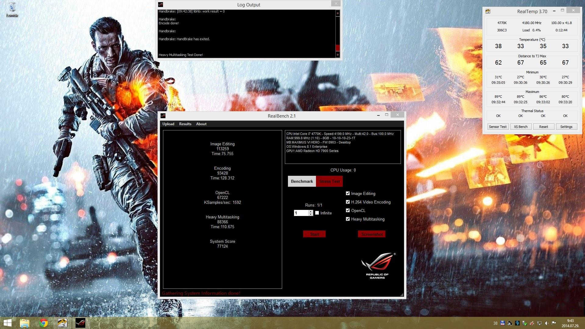This screenshot has height=329, width=585.
Task: Open Safely Remove Hardware tray icon
Action: 524,323
